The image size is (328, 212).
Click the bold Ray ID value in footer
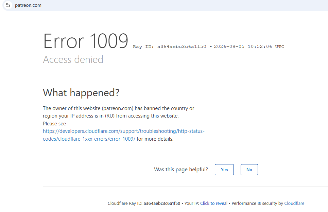(162, 203)
